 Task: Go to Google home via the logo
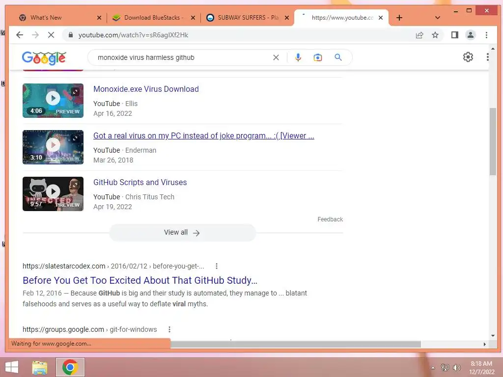pyautogui.click(x=44, y=58)
